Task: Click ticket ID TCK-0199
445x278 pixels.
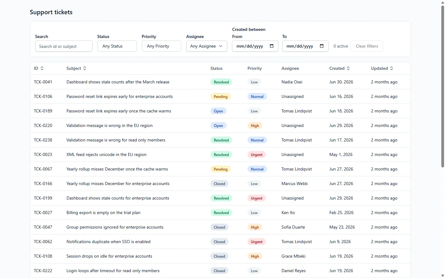Action: click(x=43, y=198)
